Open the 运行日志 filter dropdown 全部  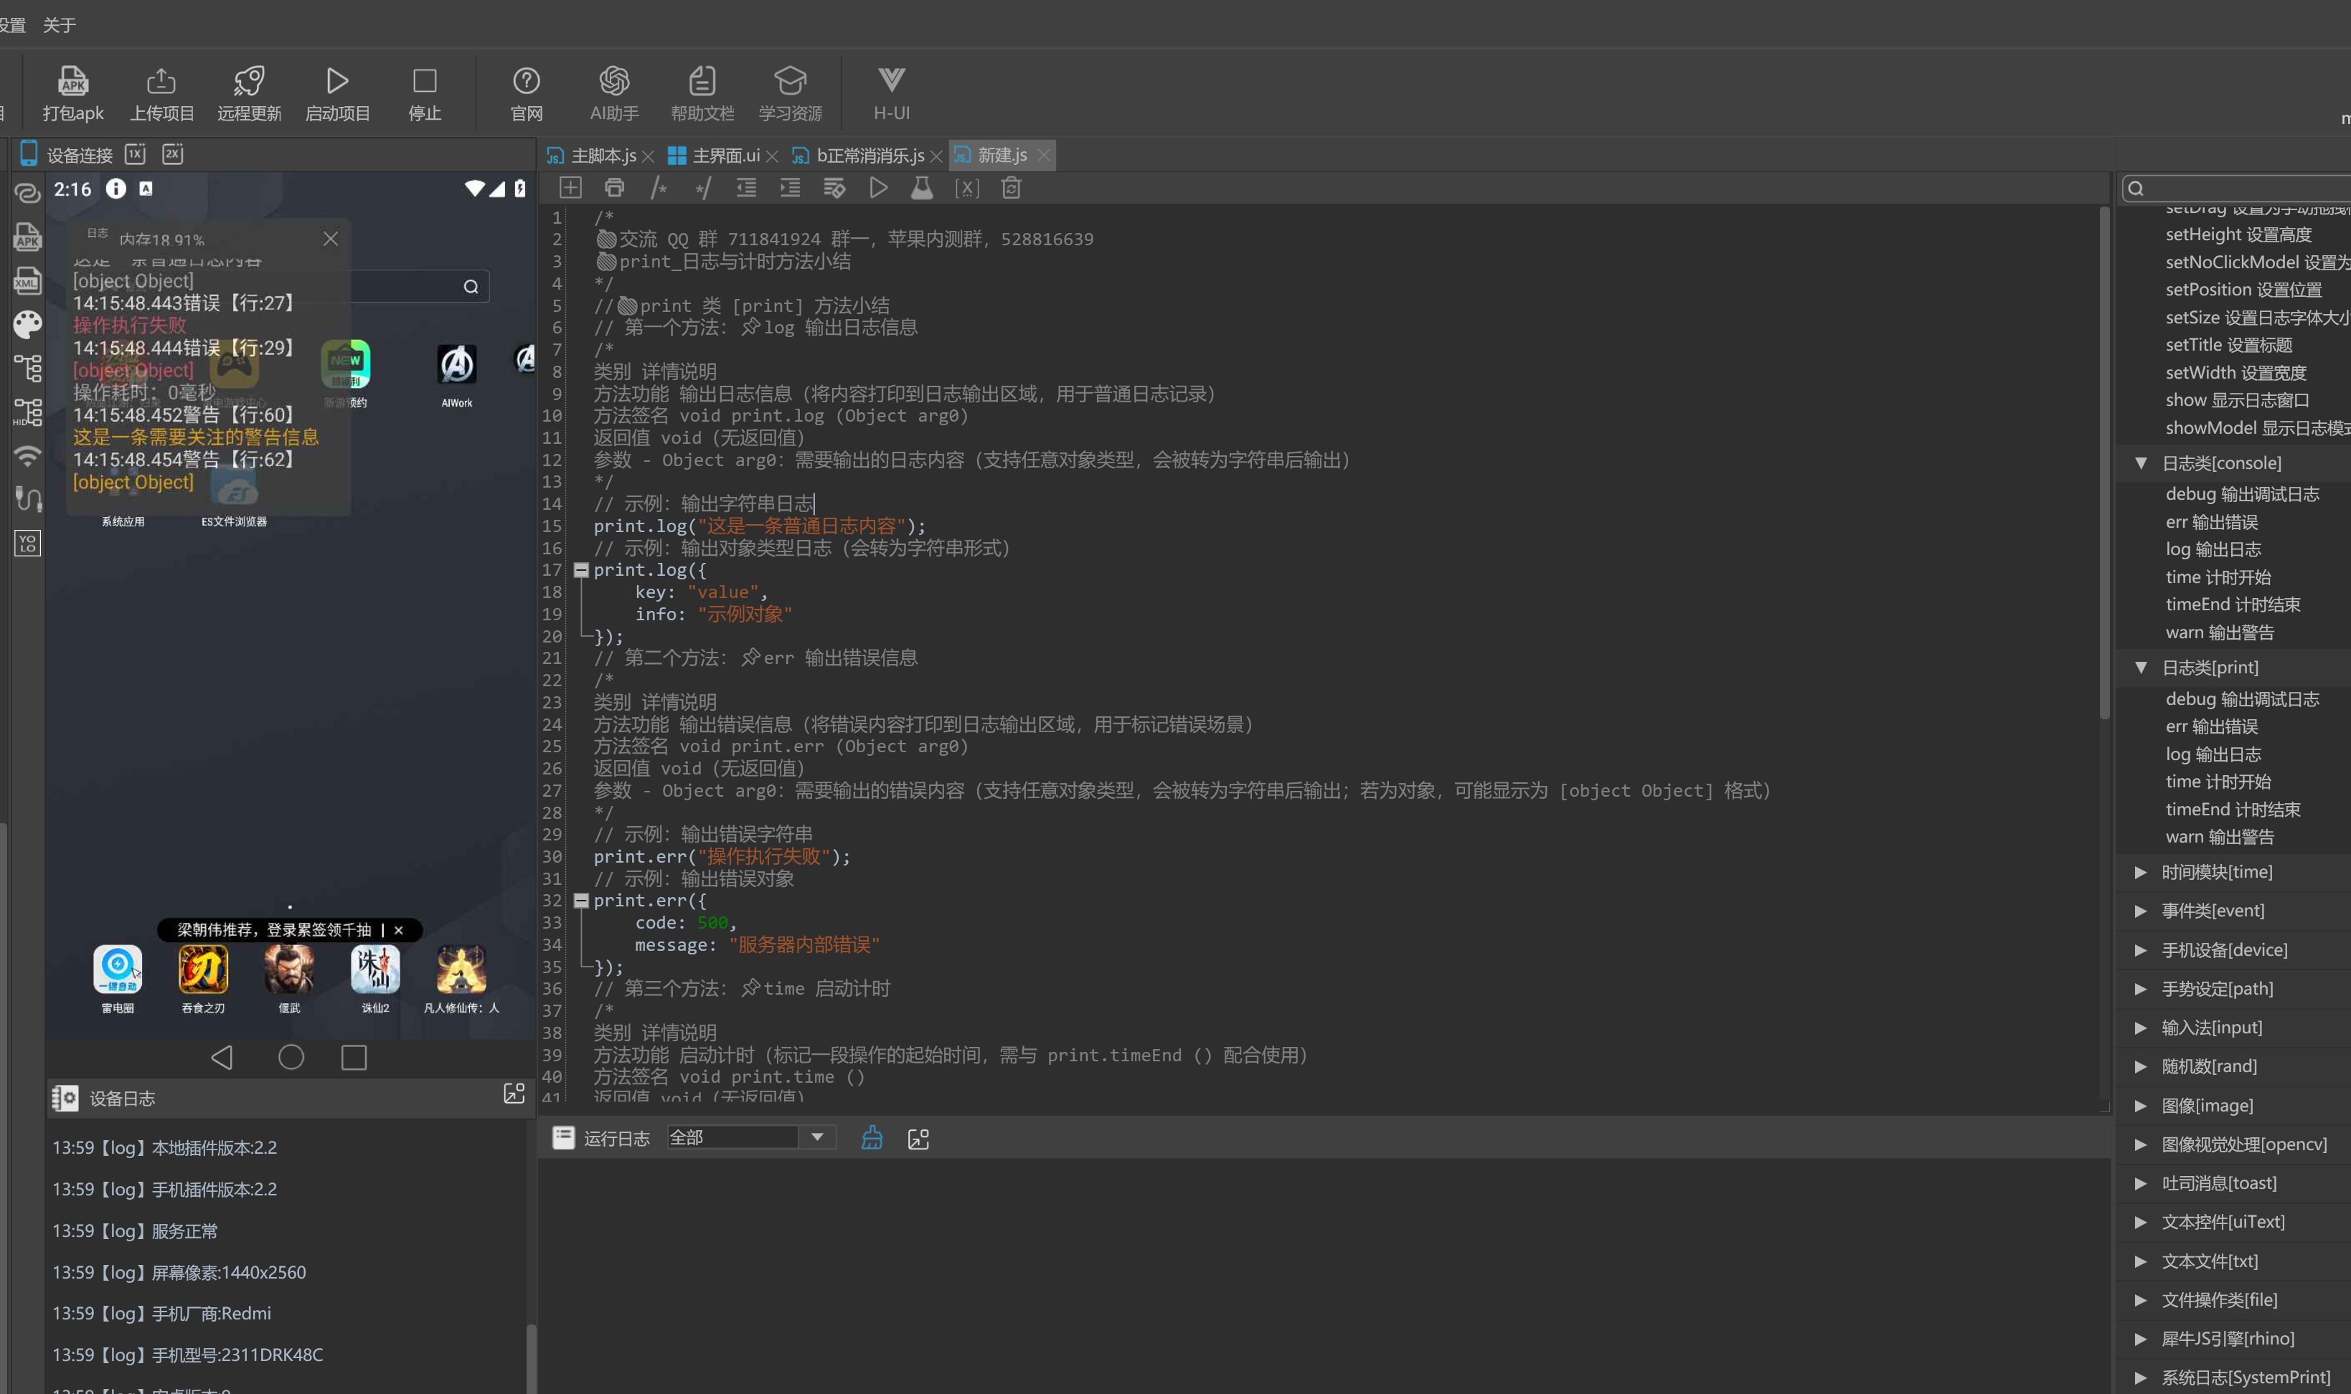(x=750, y=1137)
